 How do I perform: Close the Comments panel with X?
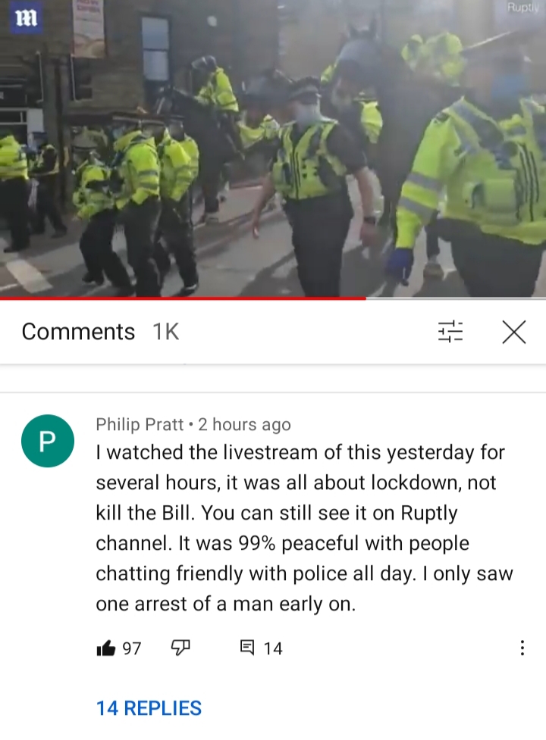click(x=514, y=332)
